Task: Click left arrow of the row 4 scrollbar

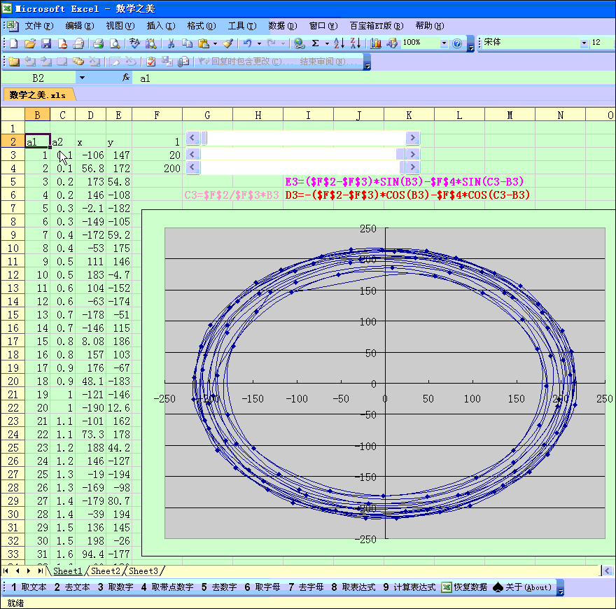Action: [193, 168]
